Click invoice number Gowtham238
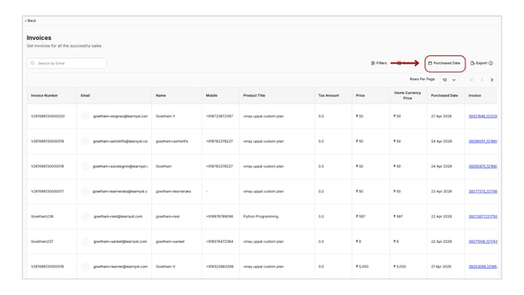524x295 pixels. pyautogui.click(x=42, y=217)
